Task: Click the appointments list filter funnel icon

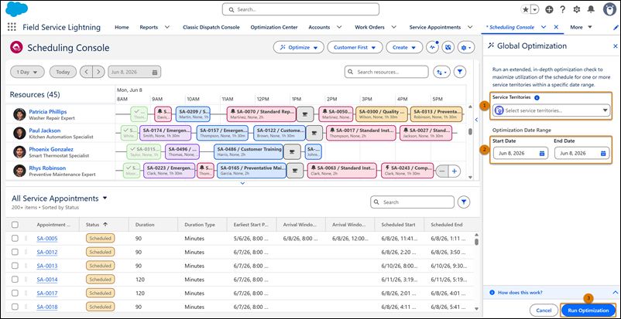Action: [x=464, y=202]
